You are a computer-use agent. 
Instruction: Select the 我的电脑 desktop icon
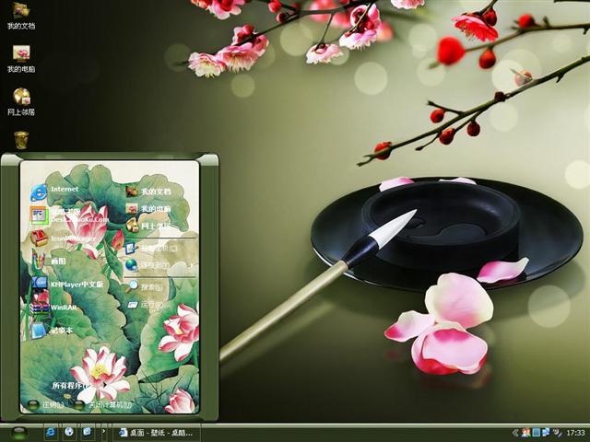(x=21, y=59)
